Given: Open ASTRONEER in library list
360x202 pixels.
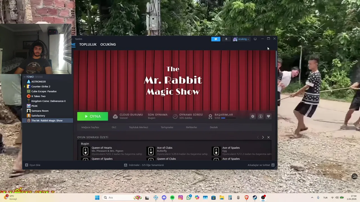Looking at the screenshot, I should point(48,82).
